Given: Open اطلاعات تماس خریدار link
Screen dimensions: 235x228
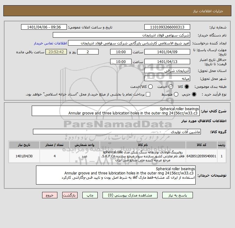Looking at the screenshot, I should click(50, 43).
